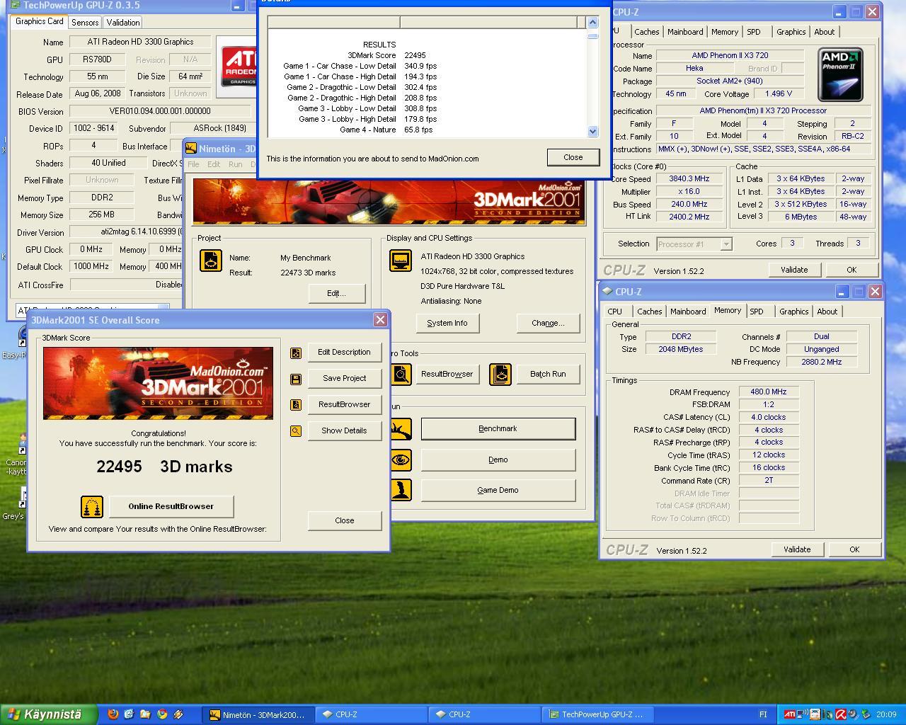Click the Project icon in 3DMark window
The image size is (906, 725).
(x=210, y=261)
